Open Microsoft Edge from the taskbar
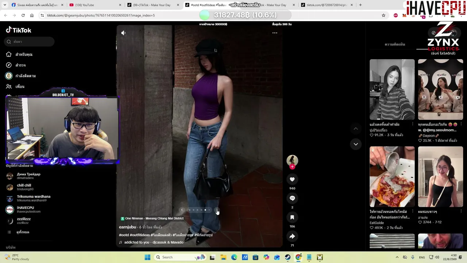Viewport: 467px width, 263px height. [234, 257]
